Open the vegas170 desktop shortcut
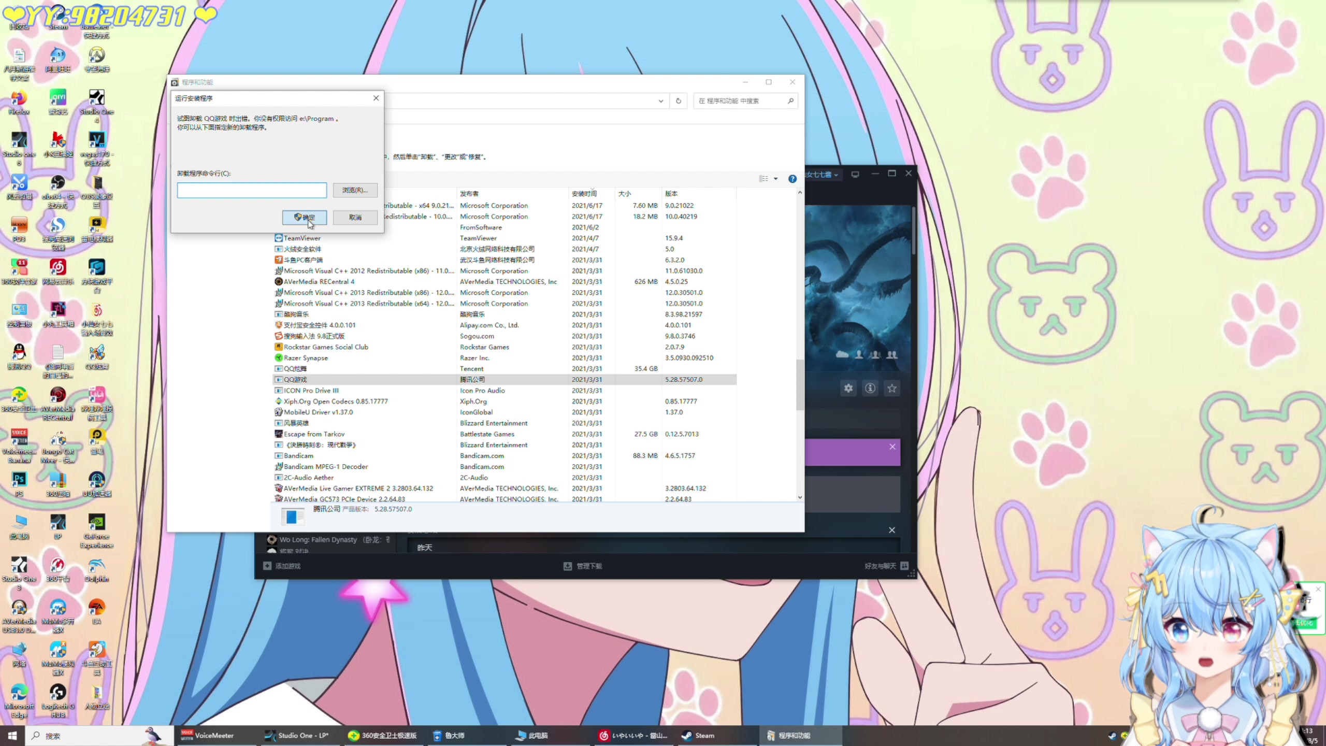 coord(97,149)
